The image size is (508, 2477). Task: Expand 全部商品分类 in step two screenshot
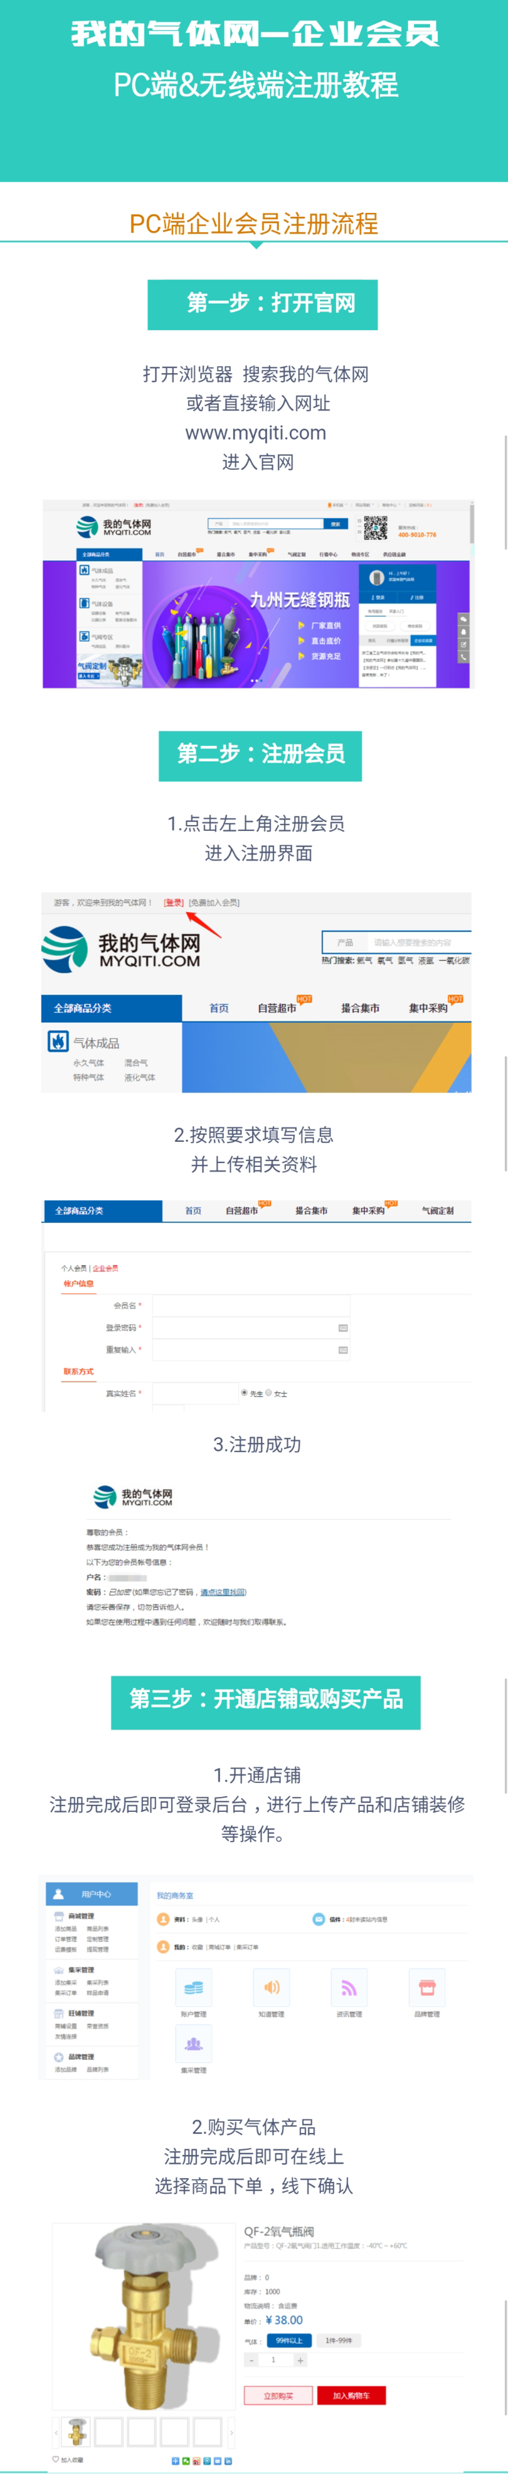pos(112,1008)
